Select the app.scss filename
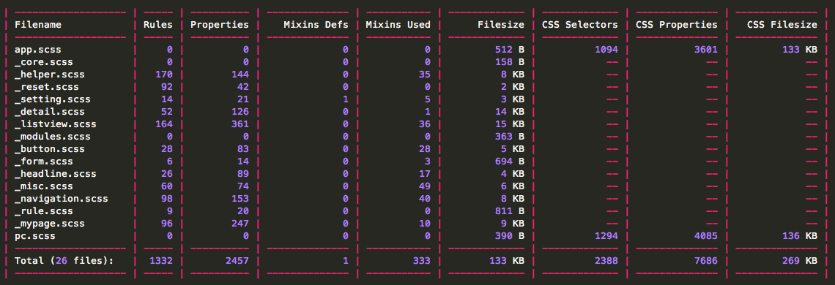 38,50
